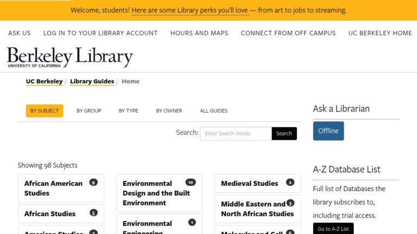The width and height of the screenshot is (417, 234).
Task: Click the Offline chat status button
Action: pyautogui.click(x=328, y=131)
